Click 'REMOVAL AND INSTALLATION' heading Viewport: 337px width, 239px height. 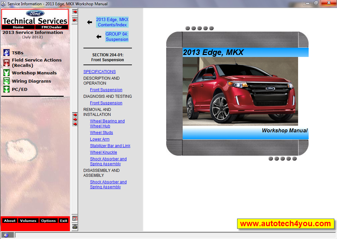click(x=97, y=112)
